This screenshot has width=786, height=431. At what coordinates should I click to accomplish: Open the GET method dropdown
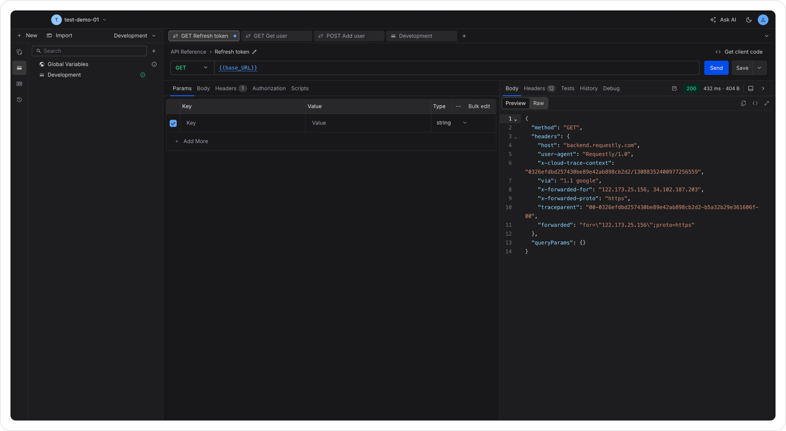click(192, 68)
